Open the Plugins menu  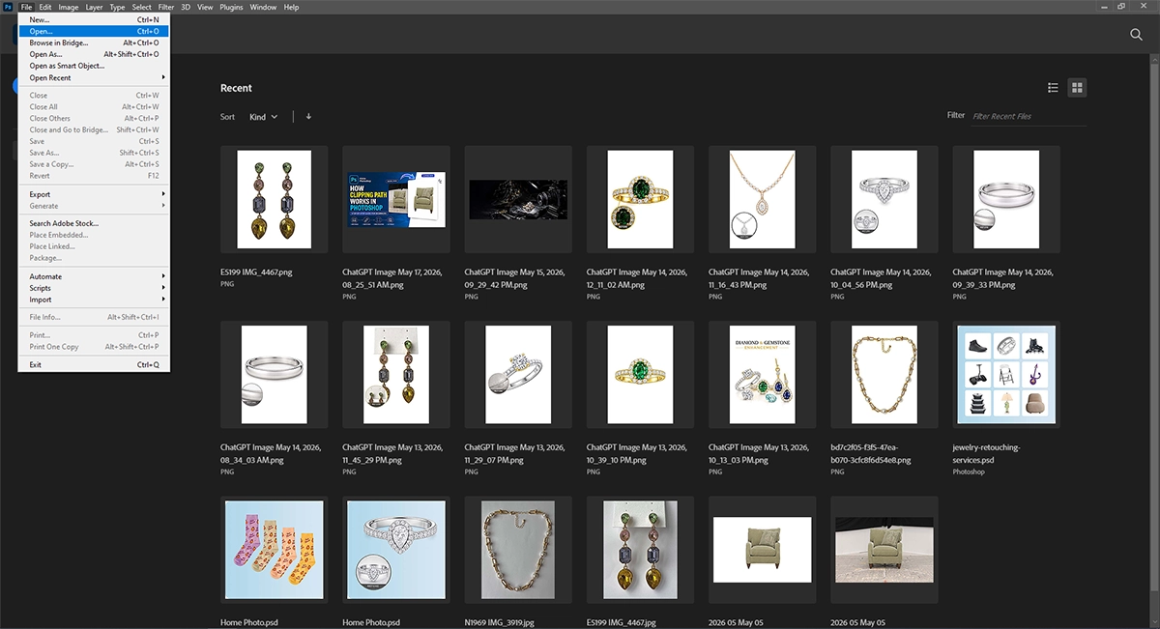point(231,7)
